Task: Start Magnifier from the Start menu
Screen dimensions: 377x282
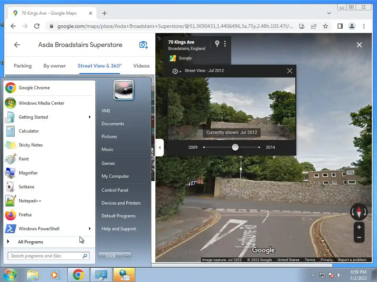Action: pyautogui.click(x=49, y=173)
